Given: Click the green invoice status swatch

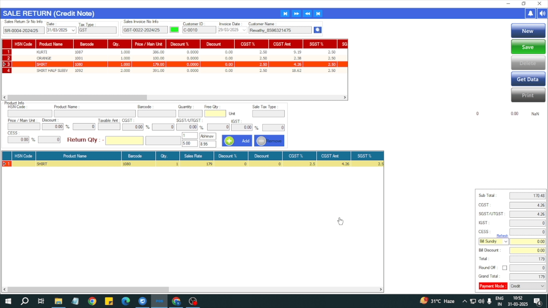Looking at the screenshot, I should click(x=174, y=30).
